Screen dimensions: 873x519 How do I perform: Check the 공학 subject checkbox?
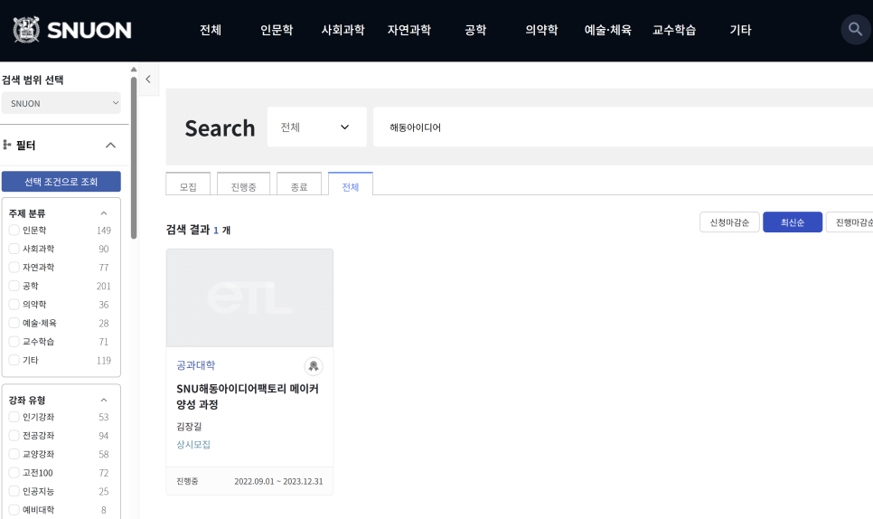[14, 286]
